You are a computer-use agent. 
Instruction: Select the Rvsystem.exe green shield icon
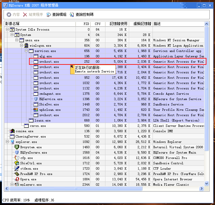(x=17, y=147)
